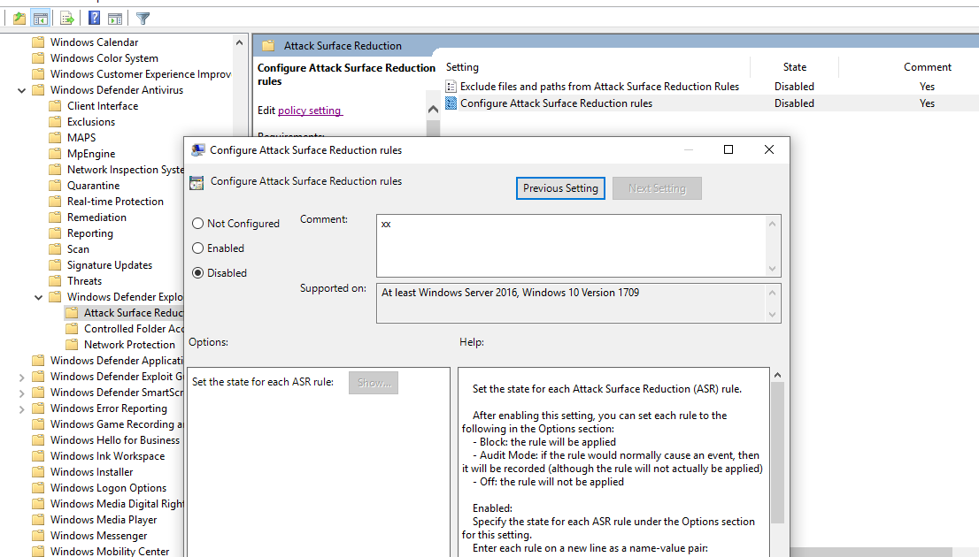
Task: Sort by the Comment column header
Action: (927, 66)
